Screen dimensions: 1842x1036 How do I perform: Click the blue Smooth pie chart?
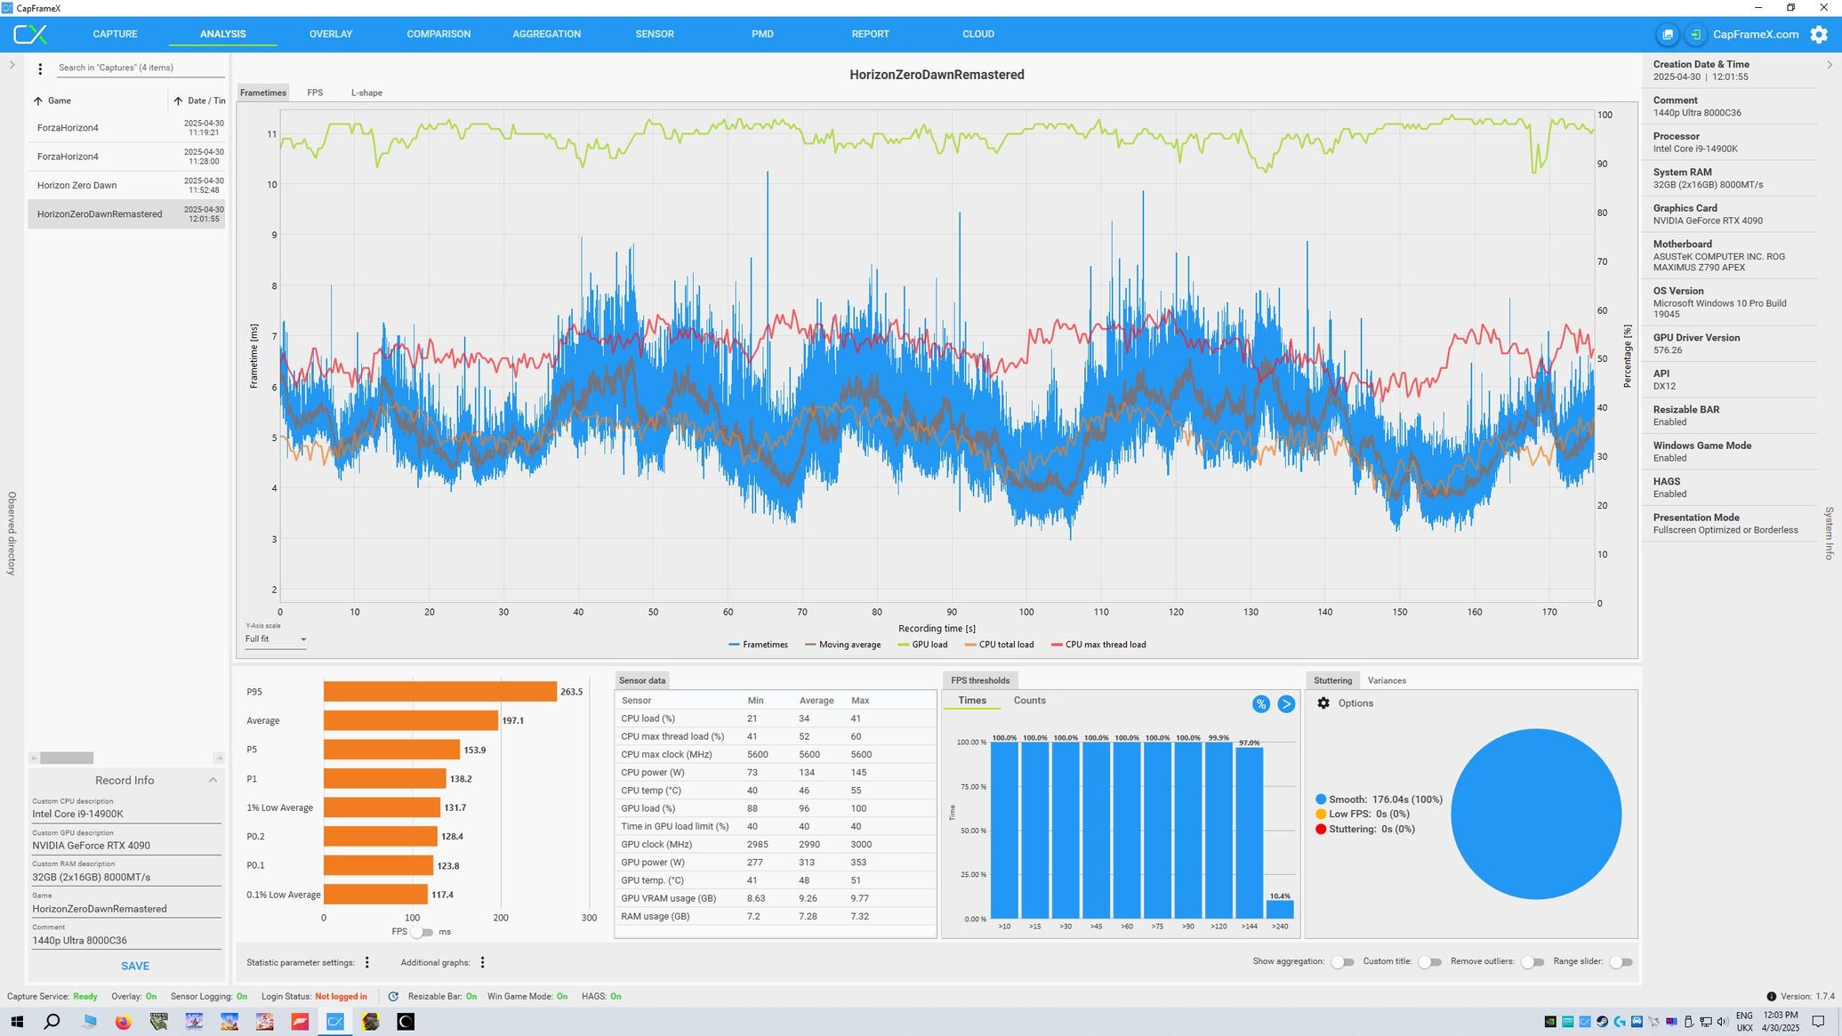pyautogui.click(x=1536, y=815)
